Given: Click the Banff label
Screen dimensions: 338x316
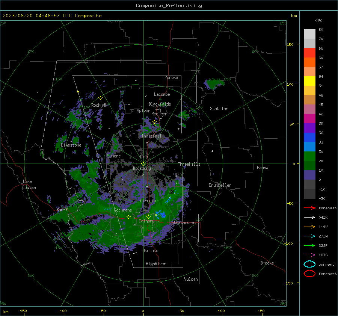Looking at the screenshot, I should 62,210.
